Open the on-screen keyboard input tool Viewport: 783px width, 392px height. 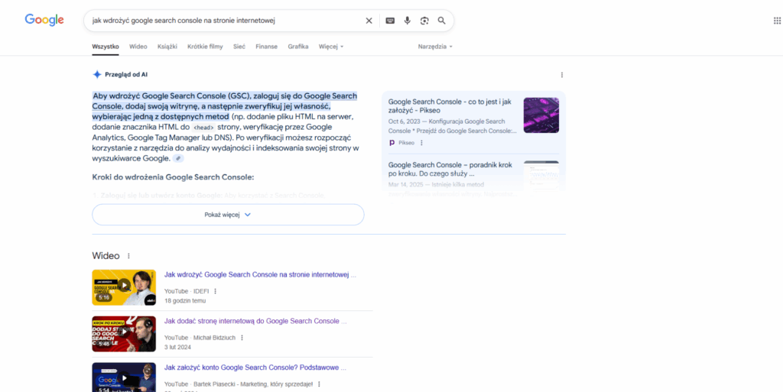tap(390, 21)
